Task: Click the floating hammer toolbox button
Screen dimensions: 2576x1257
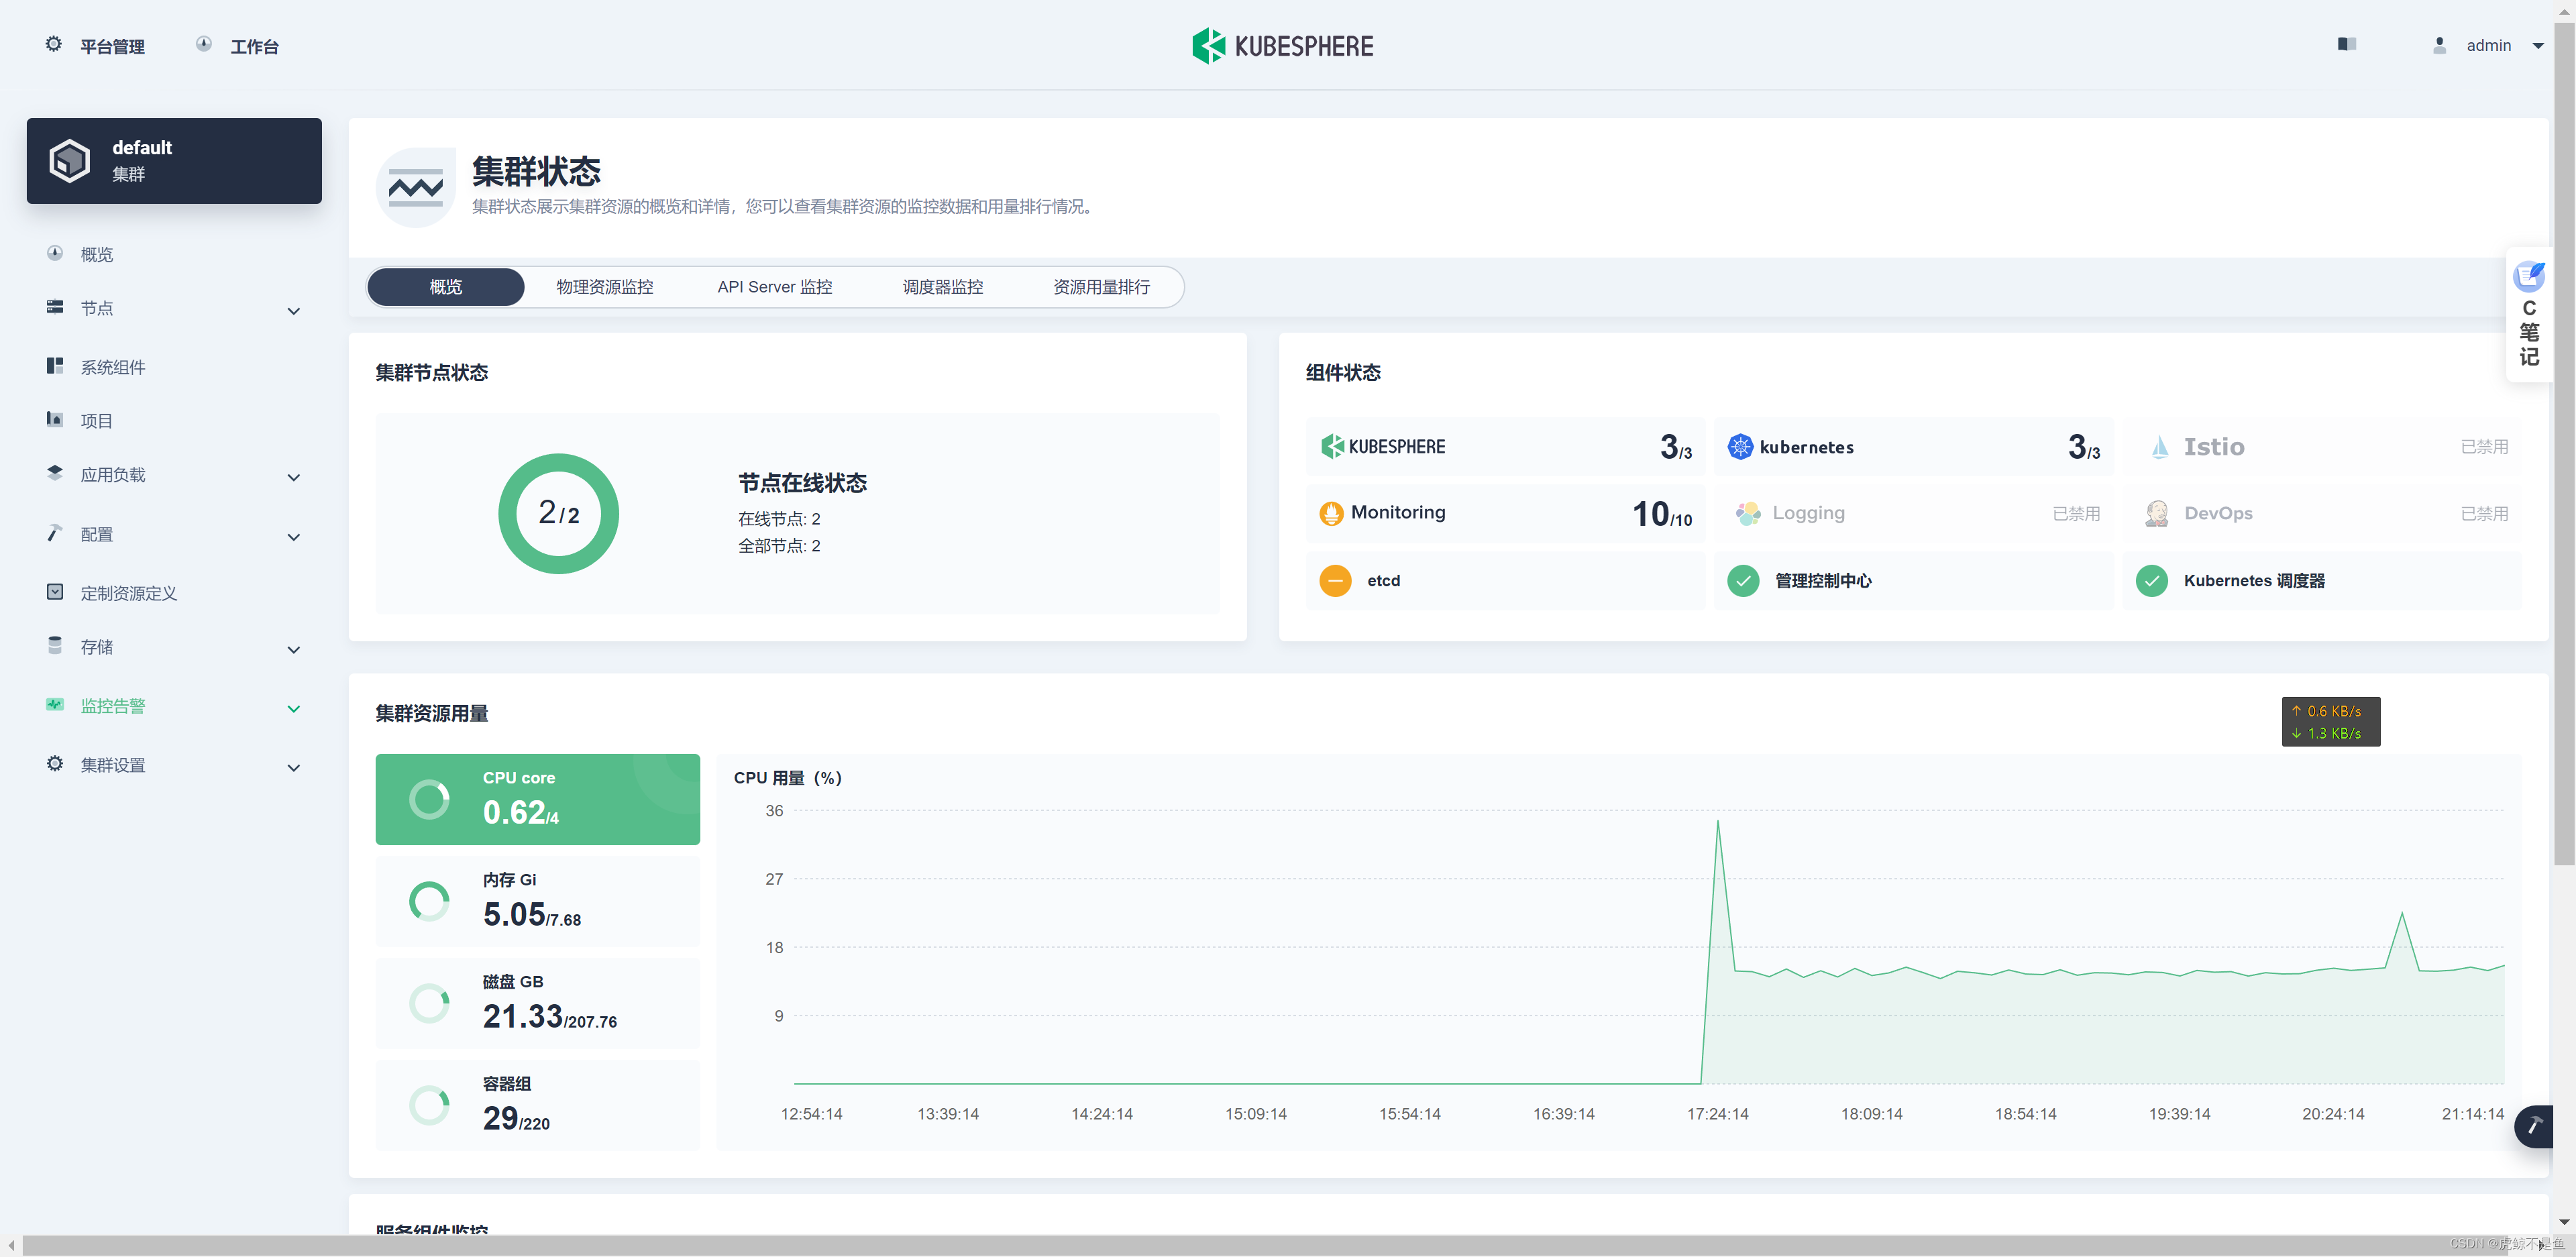Action: point(2535,1126)
